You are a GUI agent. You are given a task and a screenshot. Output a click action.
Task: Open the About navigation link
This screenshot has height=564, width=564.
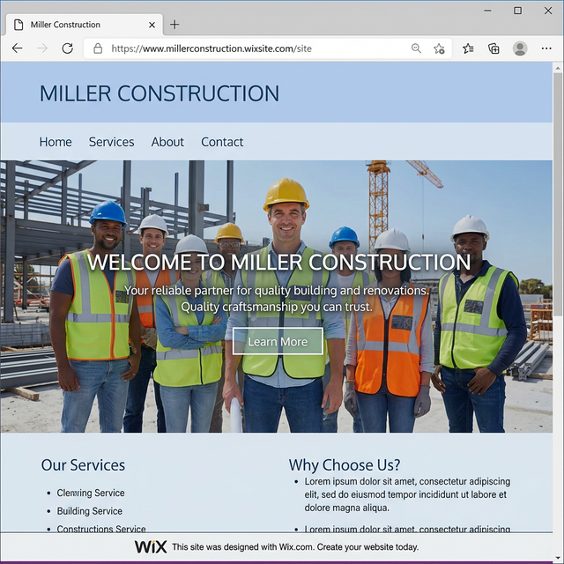tap(167, 142)
